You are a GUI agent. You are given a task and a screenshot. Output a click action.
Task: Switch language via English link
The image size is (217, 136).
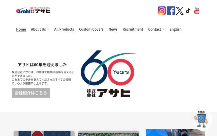[x=176, y=29]
